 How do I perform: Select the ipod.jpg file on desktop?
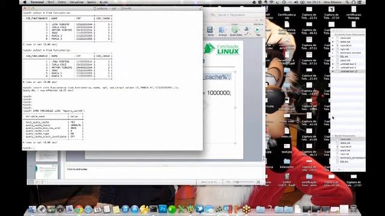tap(287, 148)
